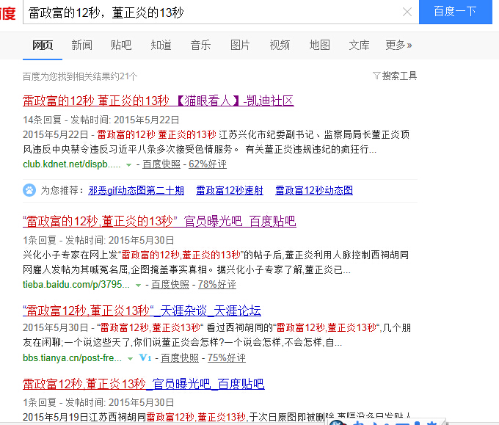Screen dimensions: 499x425
Task: Expand the dropdown arrow beside bbs.tianya.cn URL
Action: 130,358
